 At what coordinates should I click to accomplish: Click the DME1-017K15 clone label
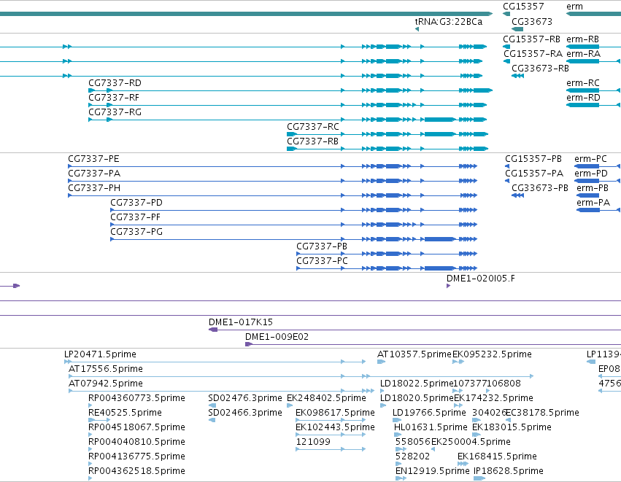pyautogui.click(x=241, y=322)
